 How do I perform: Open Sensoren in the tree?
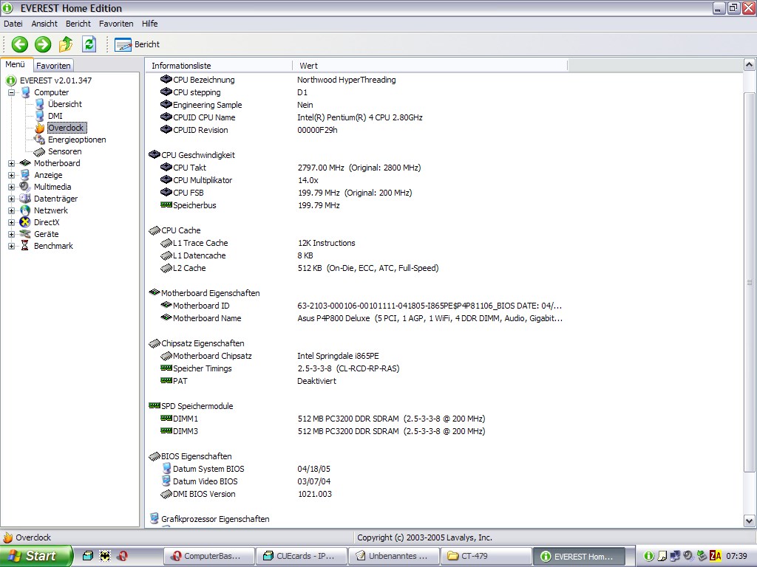pyautogui.click(x=65, y=151)
